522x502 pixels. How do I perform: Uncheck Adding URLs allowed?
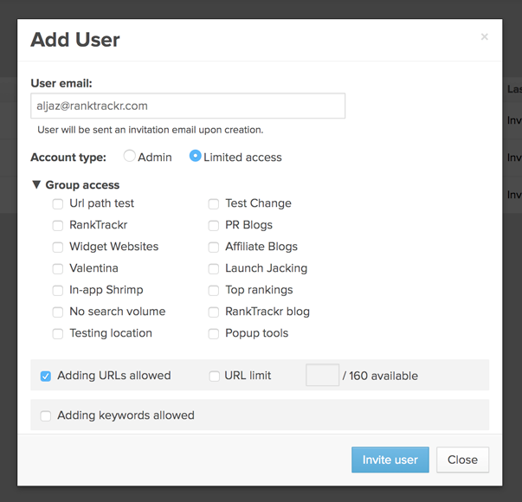[x=46, y=376]
